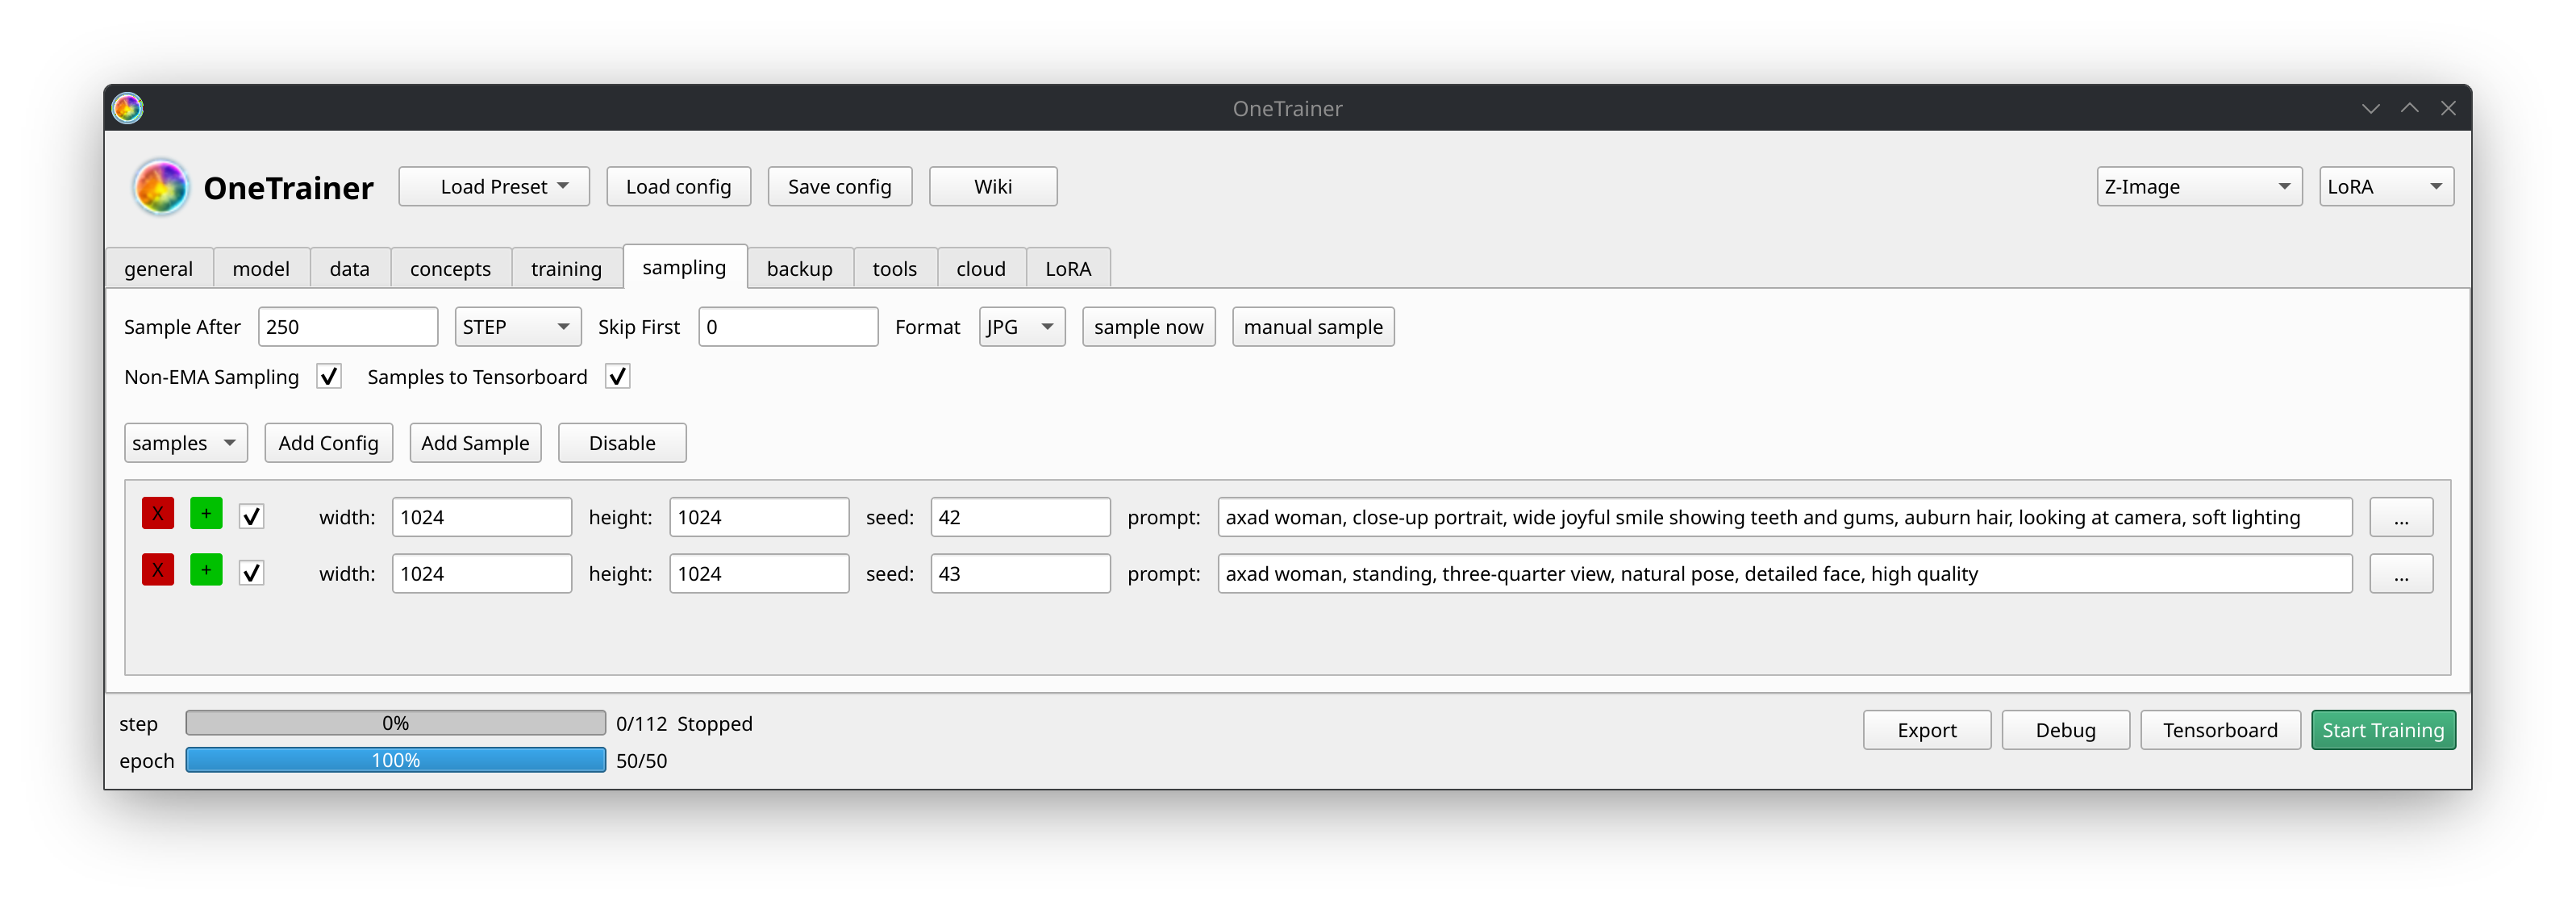Close the OneTrainer window
The image size is (2576, 913).
(x=2448, y=108)
